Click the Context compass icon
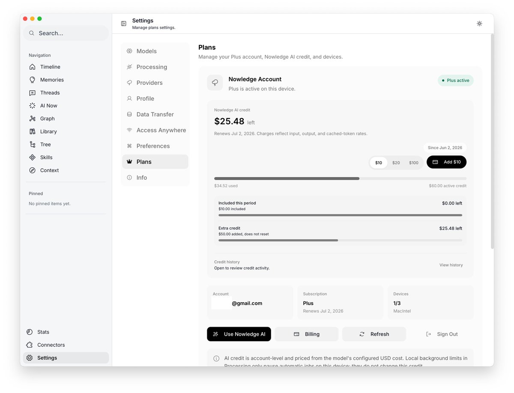The image size is (514, 393). 32,170
